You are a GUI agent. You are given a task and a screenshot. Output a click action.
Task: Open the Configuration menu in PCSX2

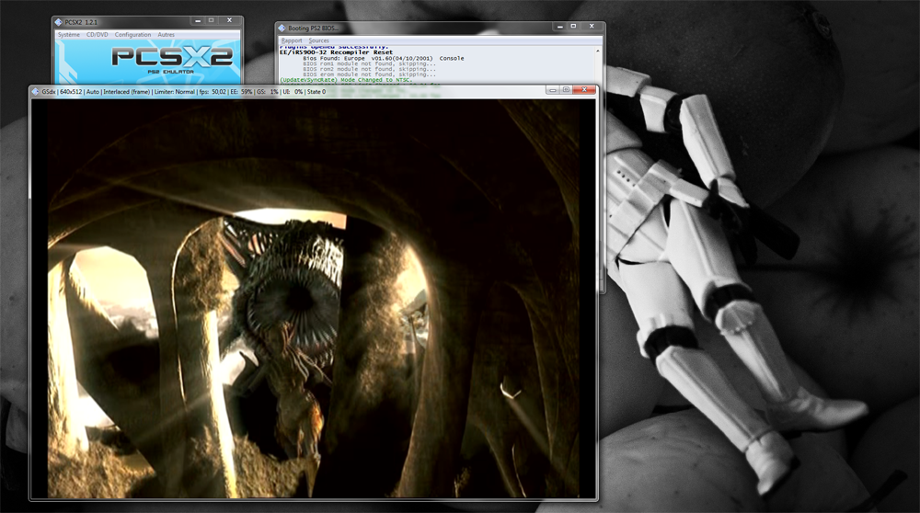pos(132,35)
